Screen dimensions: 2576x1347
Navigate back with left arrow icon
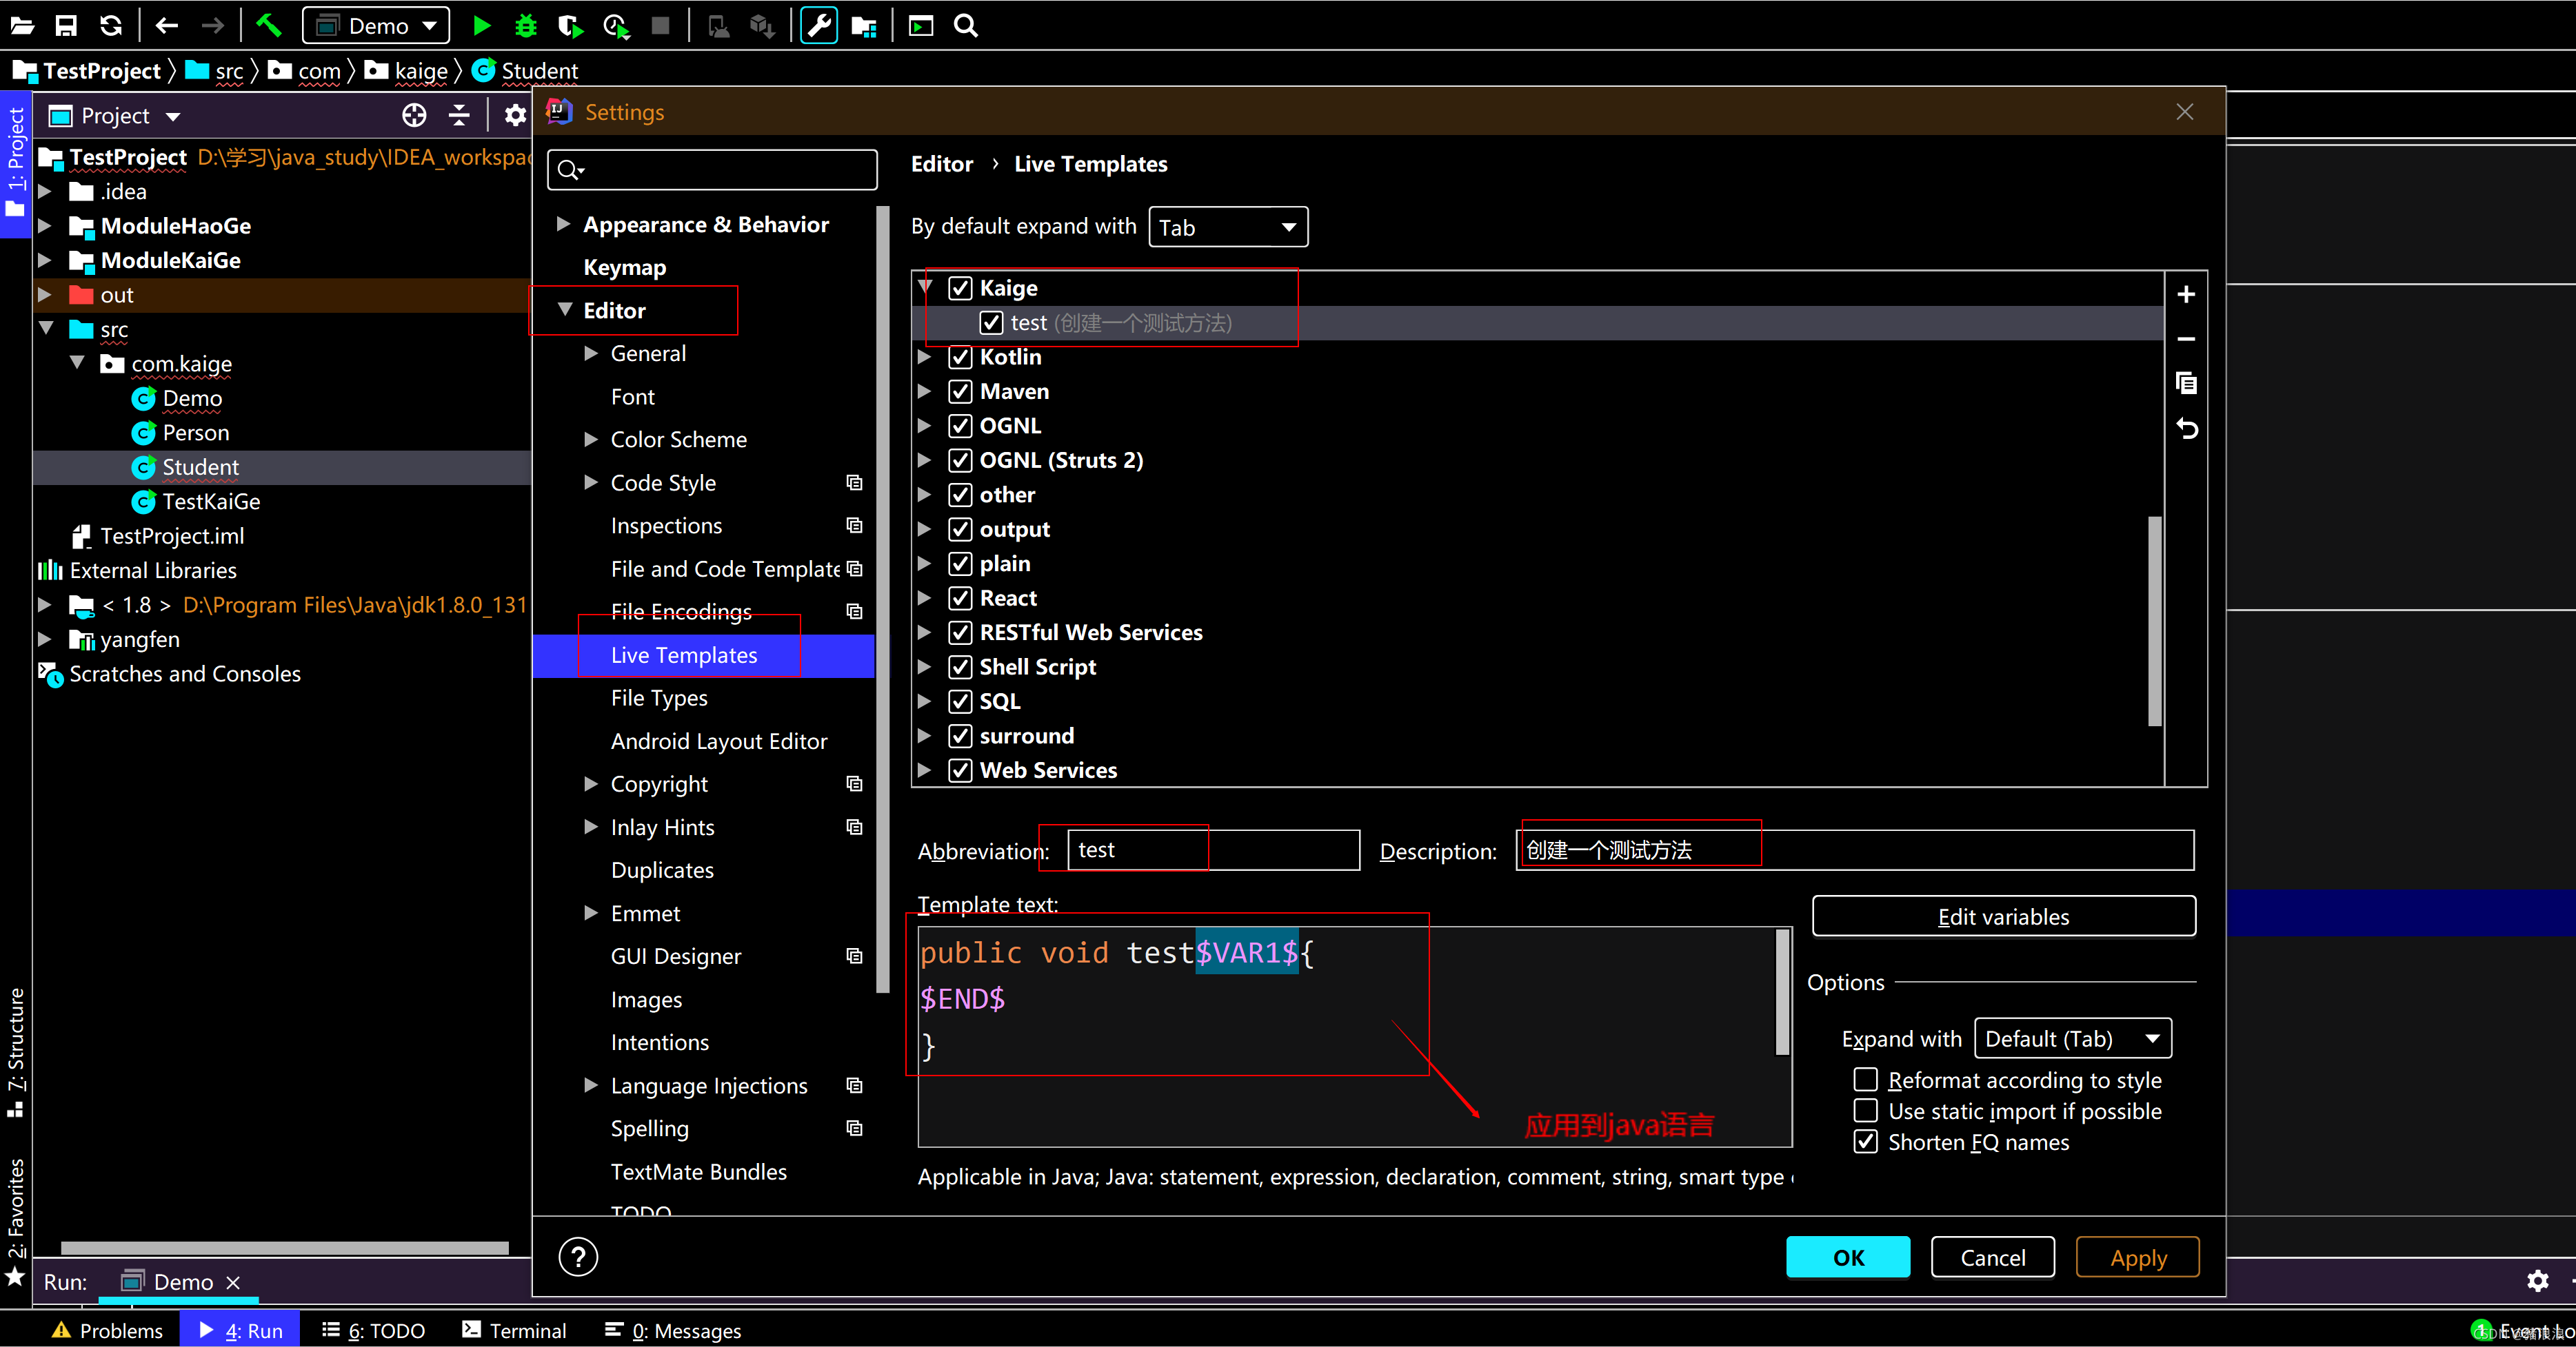[x=166, y=26]
